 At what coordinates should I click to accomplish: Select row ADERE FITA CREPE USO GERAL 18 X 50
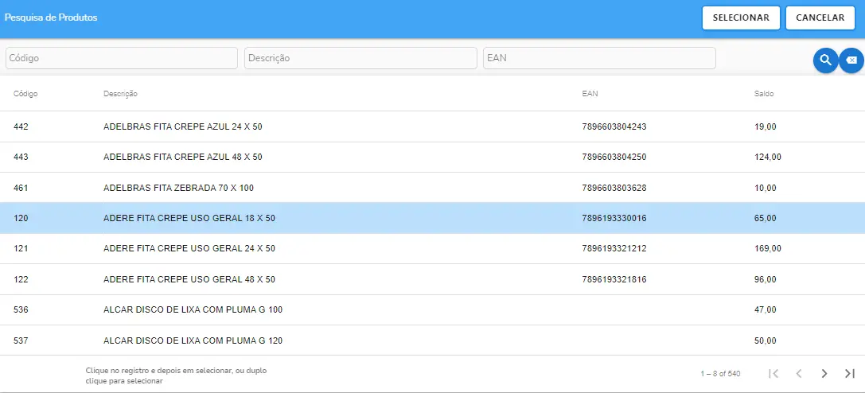(x=433, y=218)
